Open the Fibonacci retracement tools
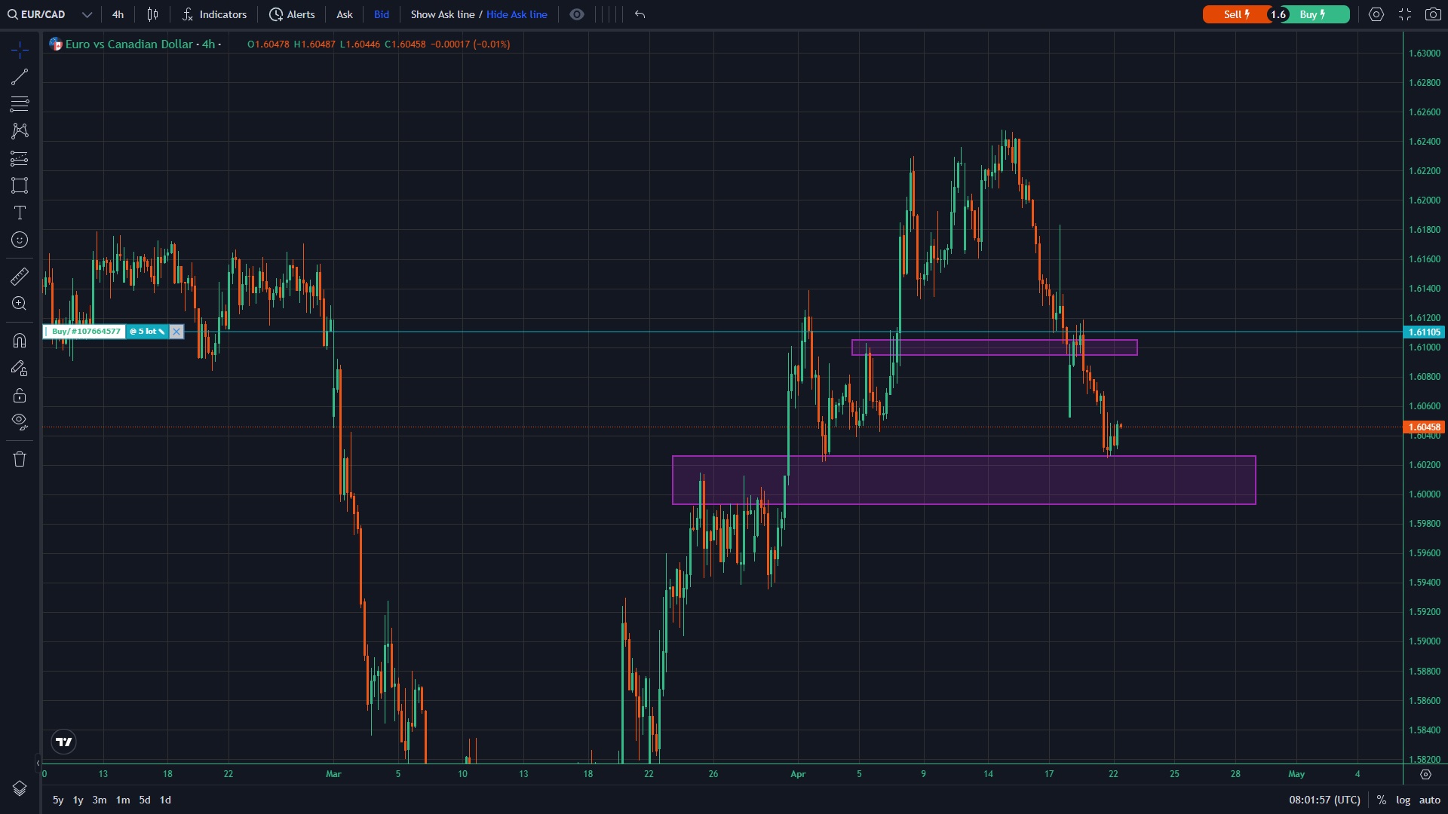 coord(20,104)
